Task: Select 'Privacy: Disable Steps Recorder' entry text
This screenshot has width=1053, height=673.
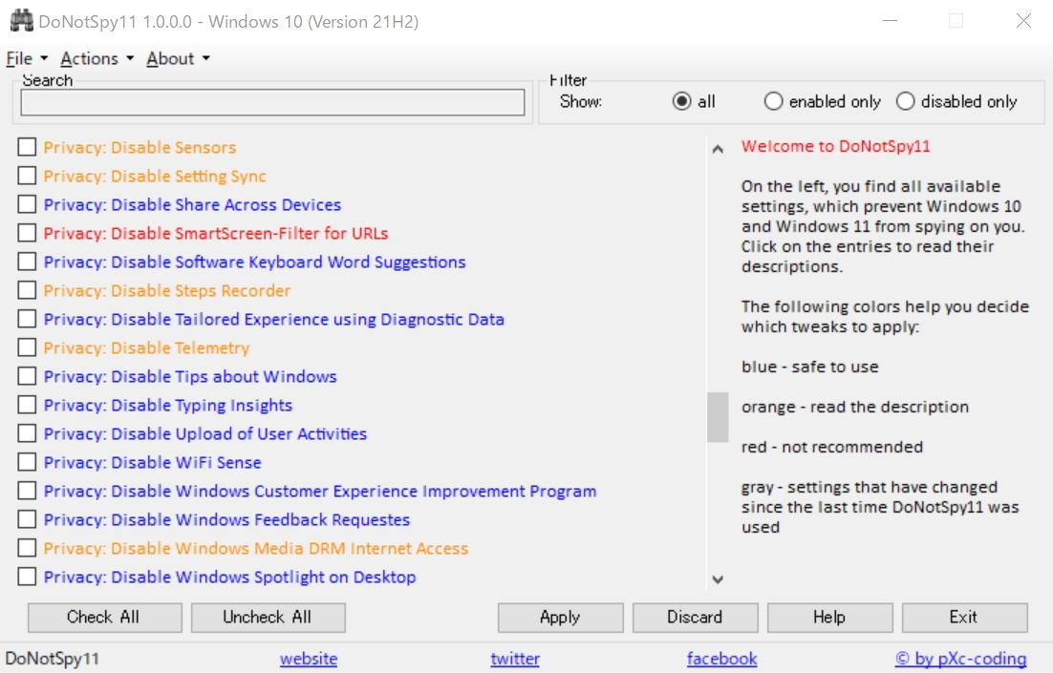Action: point(167,290)
